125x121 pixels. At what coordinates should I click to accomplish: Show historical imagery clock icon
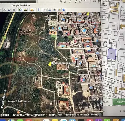point(21,10)
